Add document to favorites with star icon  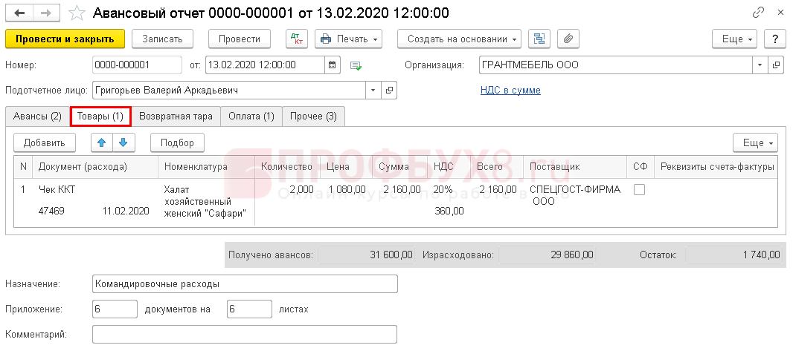(76, 13)
